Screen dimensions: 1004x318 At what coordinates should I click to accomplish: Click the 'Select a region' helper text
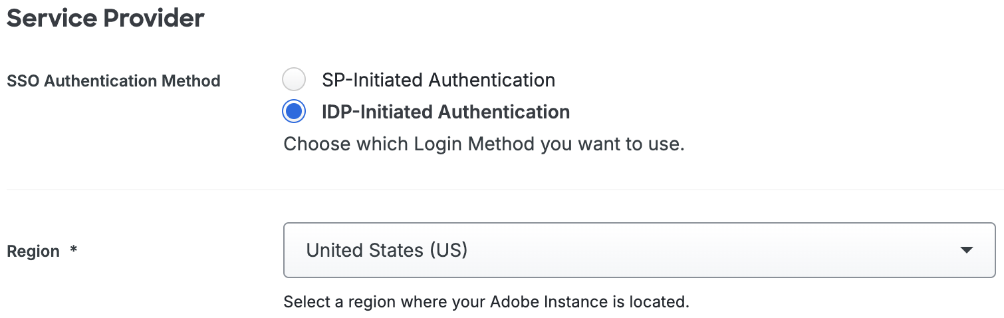tap(485, 302)
